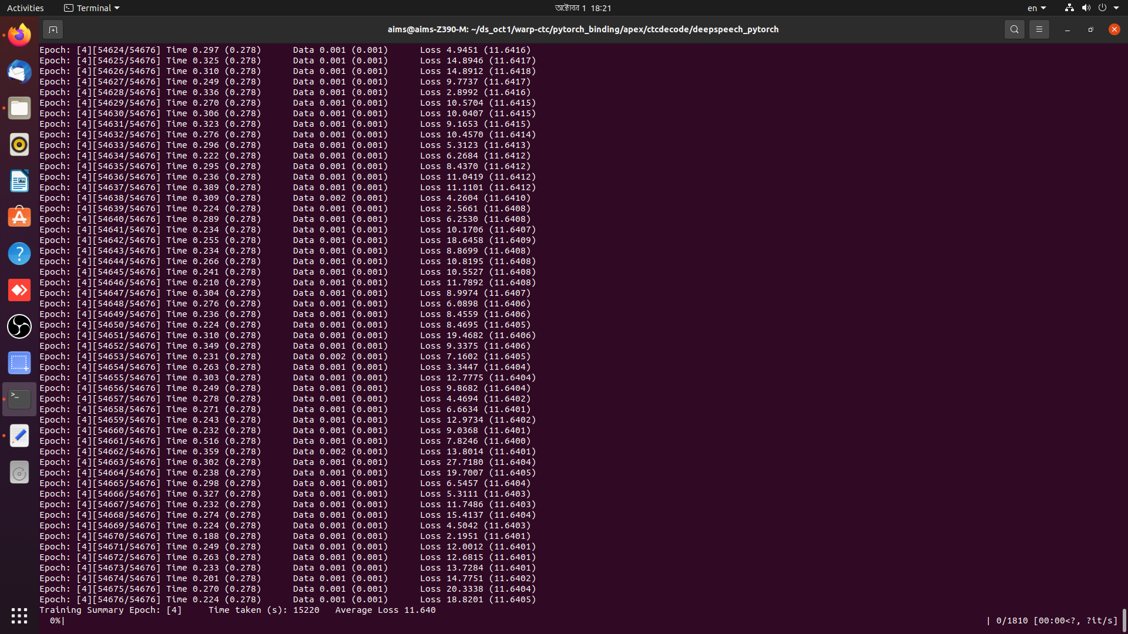Open Ubuntu Software center icon
The image size is (1128, 634).
(19, 217)
